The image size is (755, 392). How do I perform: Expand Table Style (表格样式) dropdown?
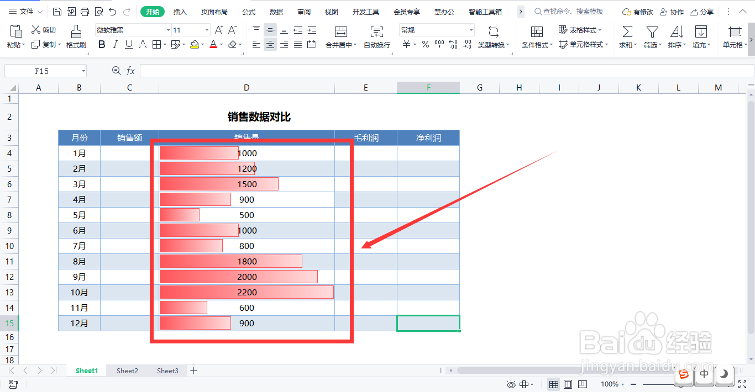pos(600,30)
